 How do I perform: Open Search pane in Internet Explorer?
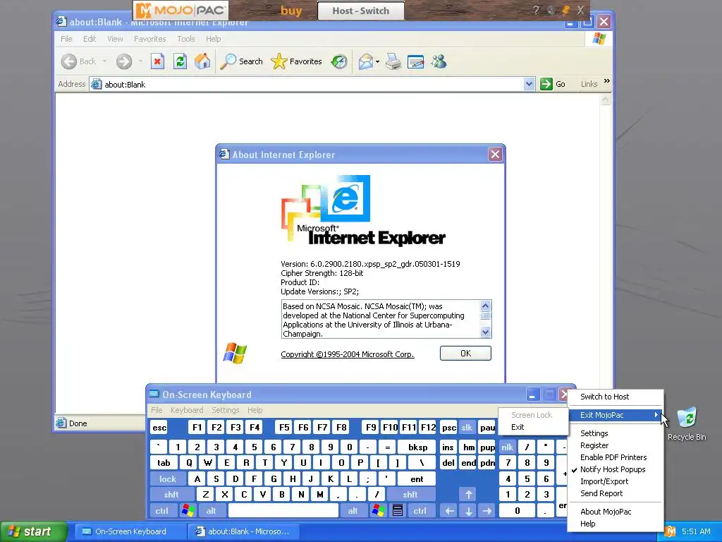point(241,61)
